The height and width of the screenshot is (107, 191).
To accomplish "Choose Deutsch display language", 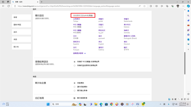I will pos(125,42).
